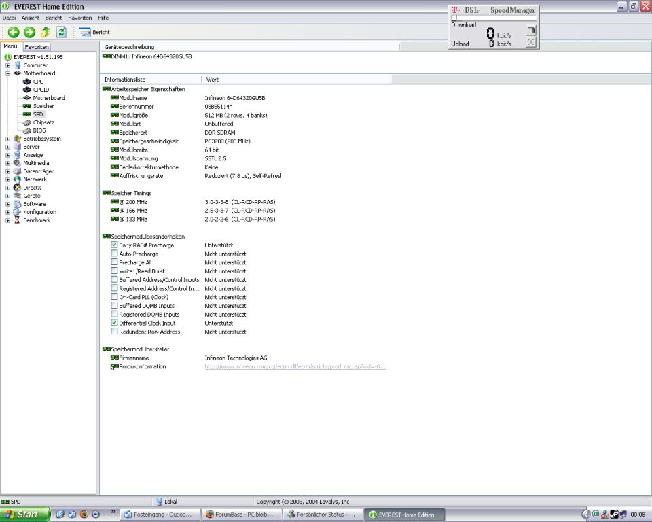This screenshot has height=522, width=652.
Task: Select the Speicher tree item
Action: point(43,106)
